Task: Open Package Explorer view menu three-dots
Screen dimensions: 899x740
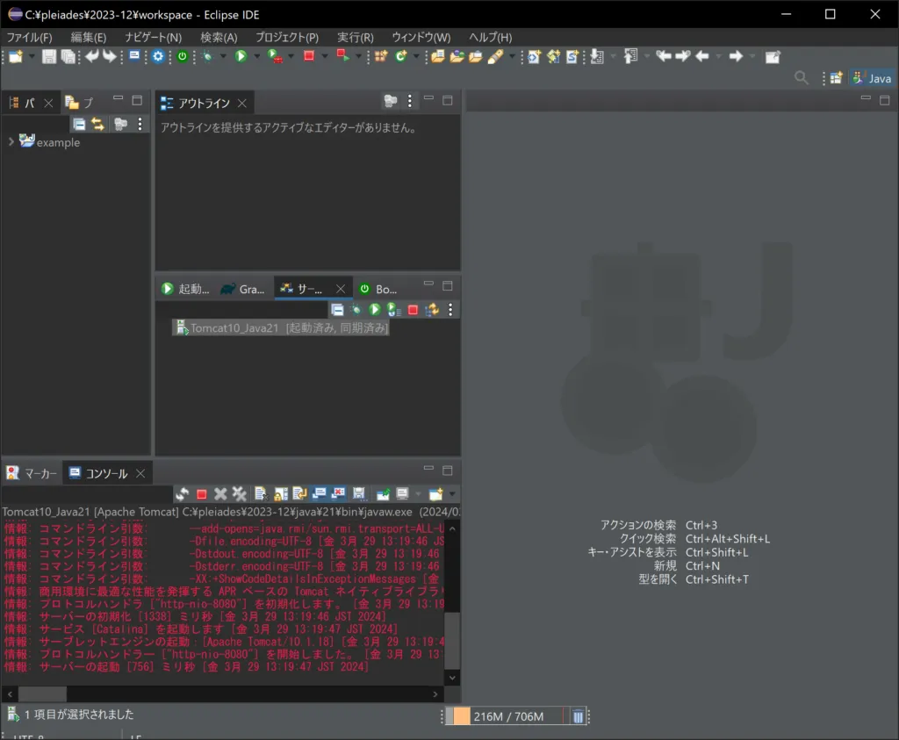Action: (x=140, y=124)
